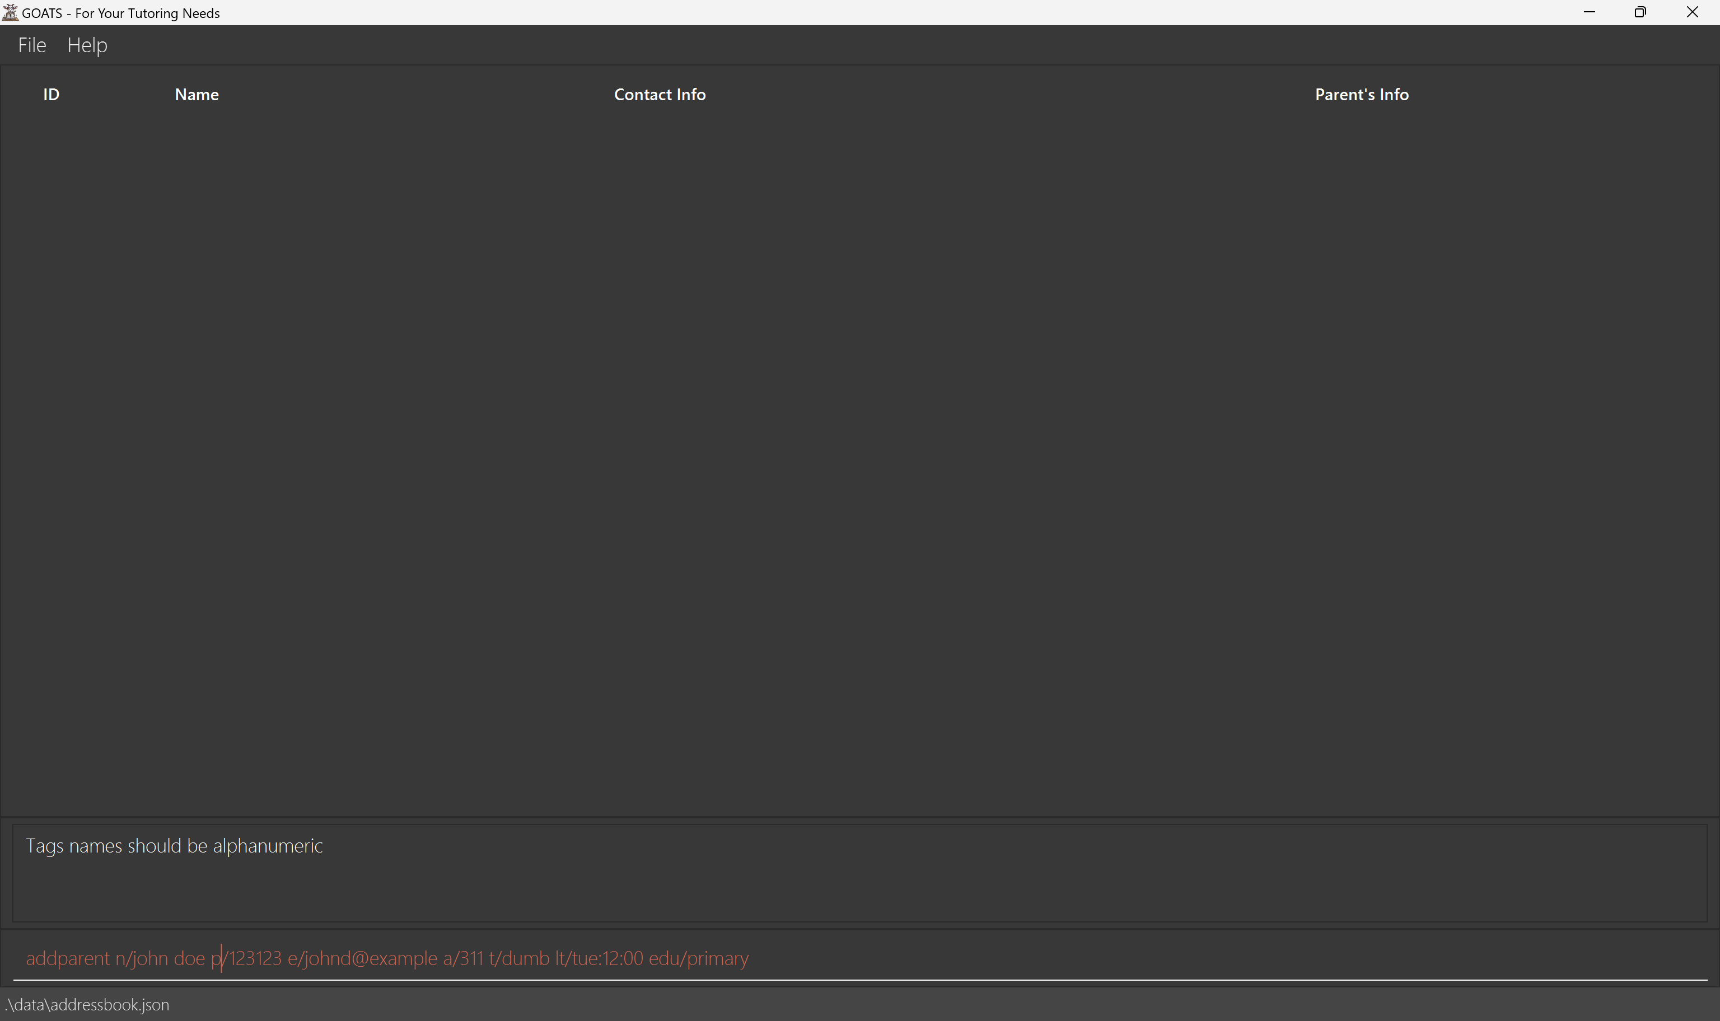Screen dimensions: 1720x1021
Task: Open the Help menu
Action: [x=87, y=45]
